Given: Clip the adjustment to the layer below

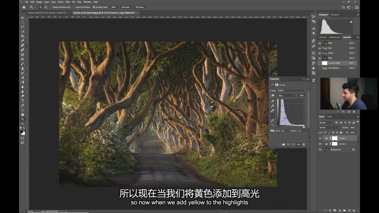Looking at the screenshot, I should pos(283,144).
